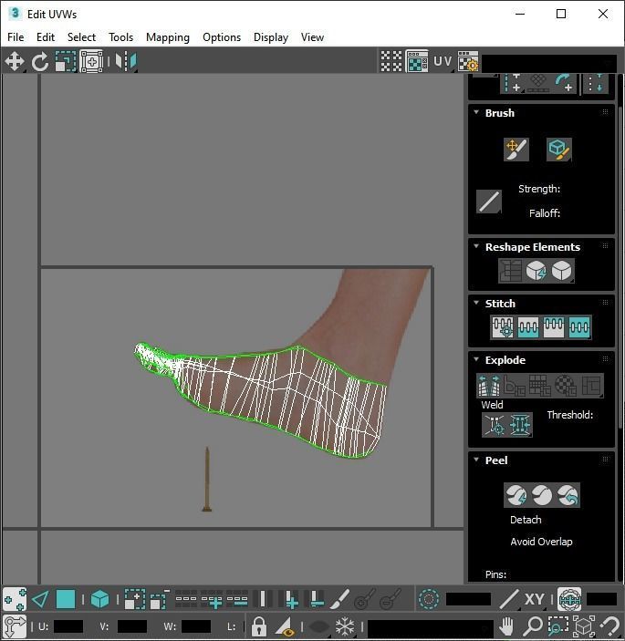
Task: Click Target Weld icon
Action: click(495, 425)
